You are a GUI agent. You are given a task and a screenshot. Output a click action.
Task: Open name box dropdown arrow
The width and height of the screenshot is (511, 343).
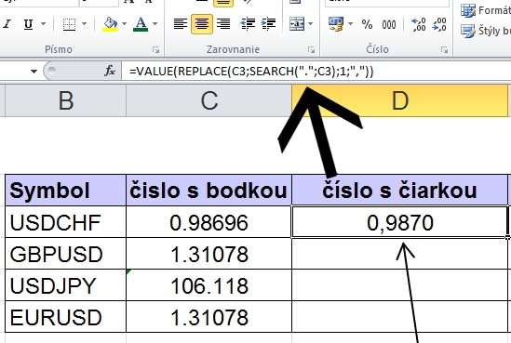pyautogui.click(x=34, y=72)
